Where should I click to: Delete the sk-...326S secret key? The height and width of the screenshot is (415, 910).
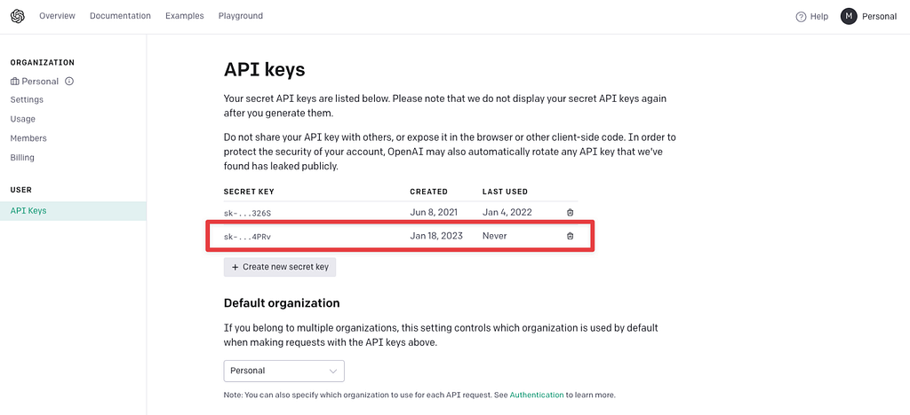pyautogui.click(x=570, y=213)
